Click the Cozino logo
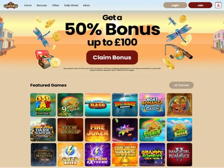The height and width of the screenshot is (168, 224). pyautogui.click(x=11, y=5)
